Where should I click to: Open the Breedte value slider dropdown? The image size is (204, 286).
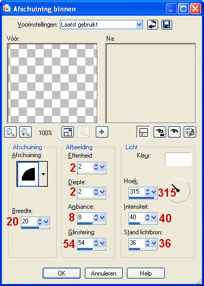pos(46,222)
